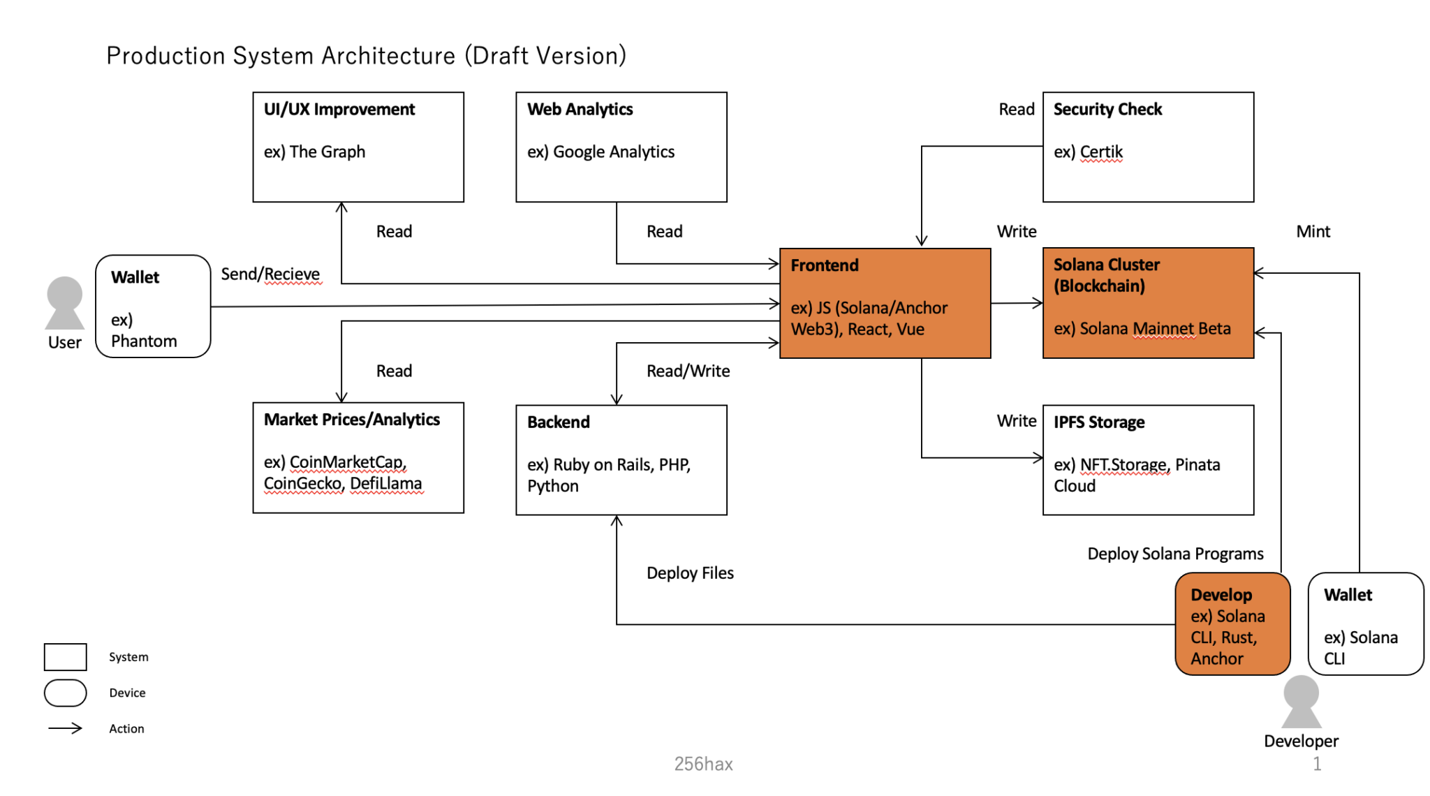The image size is (1430, 796).
Task: Click the Action arrow symbol in the legend
Action: click(x=65, y=728)
